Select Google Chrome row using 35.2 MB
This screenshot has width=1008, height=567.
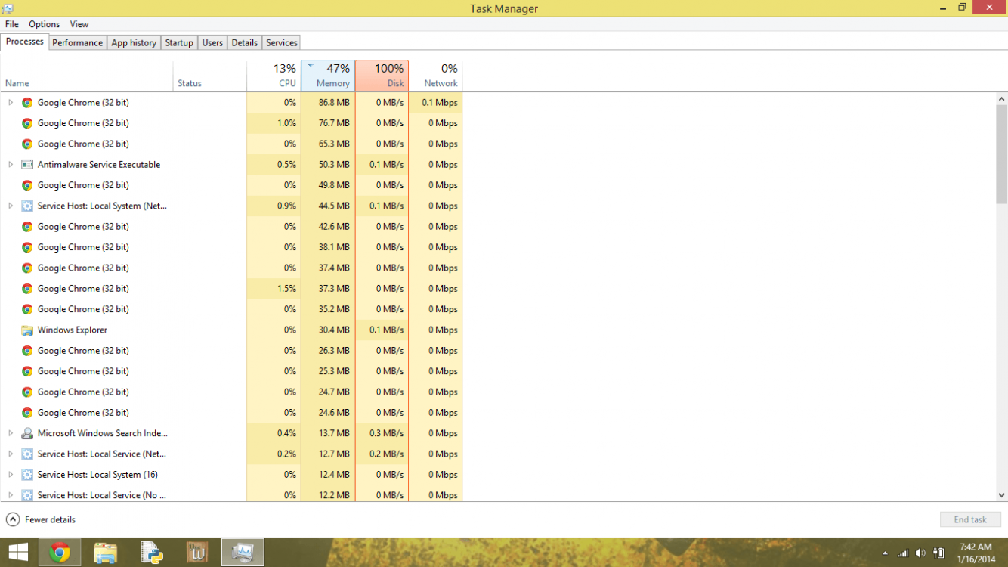coord(231,309)
